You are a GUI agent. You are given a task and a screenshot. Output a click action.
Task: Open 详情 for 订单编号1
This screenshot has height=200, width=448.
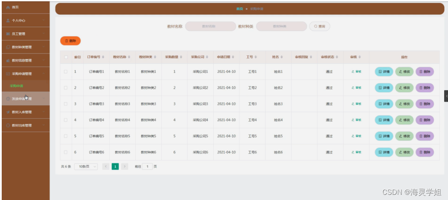point(384,72)
